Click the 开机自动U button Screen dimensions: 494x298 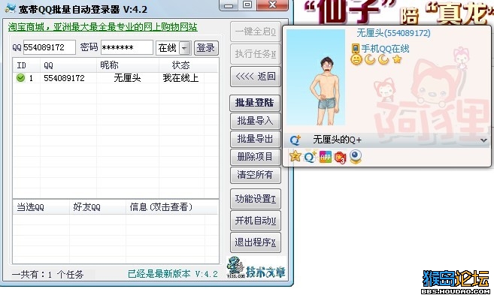click(256, 221)
